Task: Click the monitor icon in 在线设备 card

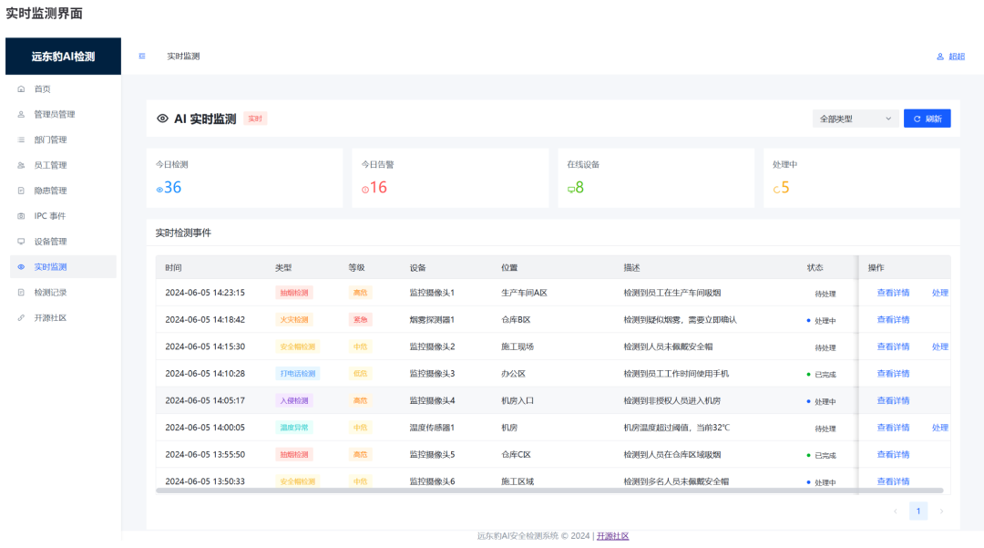Action: click(571, 190)
